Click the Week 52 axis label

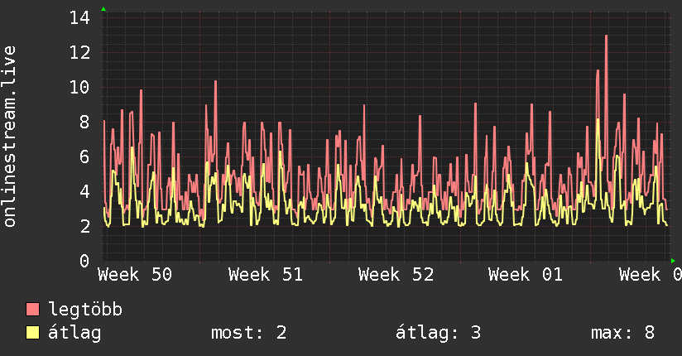pos(396,275)
